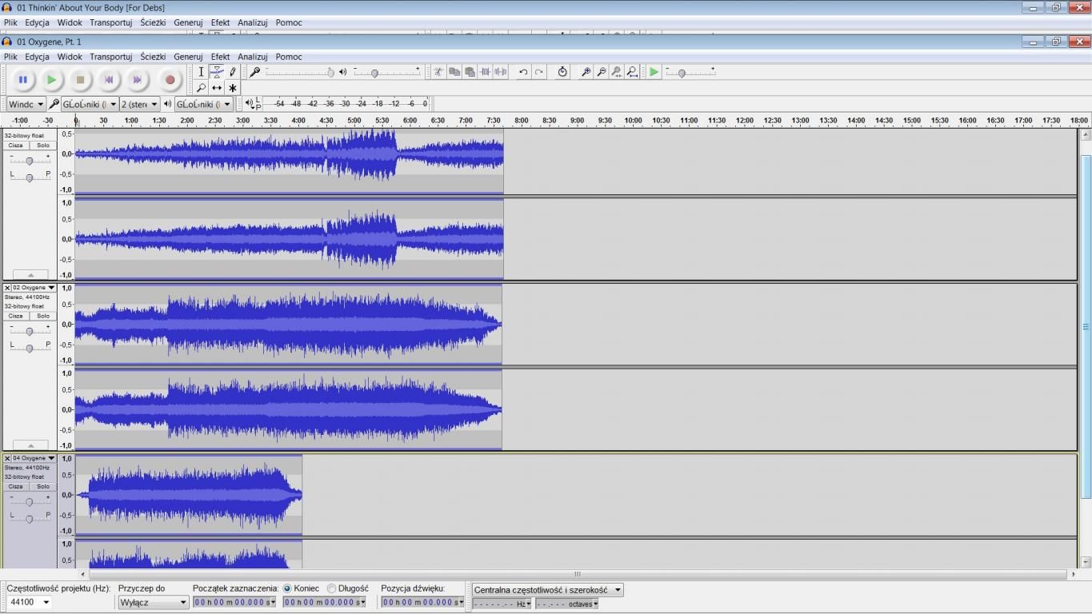Viewport: 1092px width, 614px height.
Task: Open Efekt menu in Oxygene window
Action: [x=220, y=57]
